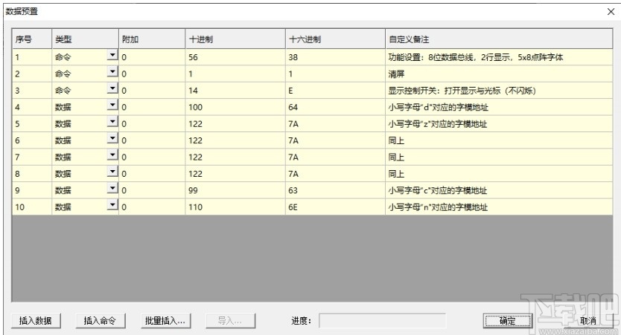Click the 同上 note in row 7
This screenshot has height=335, width=621.
pos(499,157)
